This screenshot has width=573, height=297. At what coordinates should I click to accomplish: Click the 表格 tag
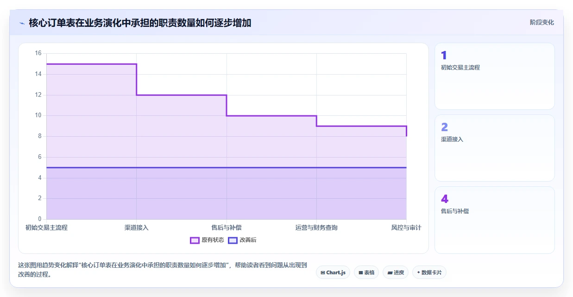click(x=366, y=272)
